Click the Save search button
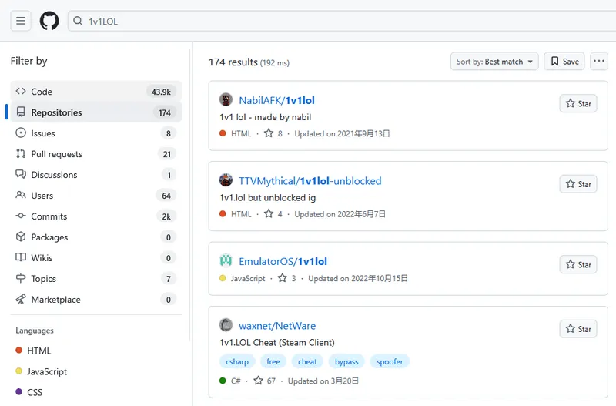Viewport: 616px width, 406px height. pyautogui.click(x=564, y=62)
